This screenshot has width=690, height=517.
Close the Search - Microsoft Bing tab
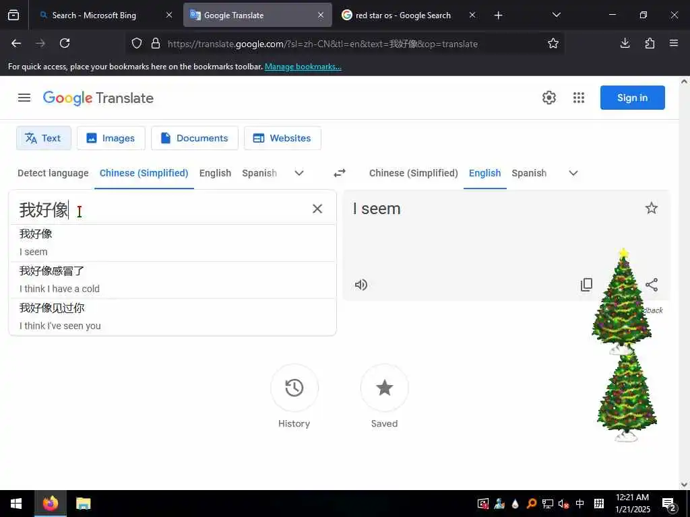[169, 15]
